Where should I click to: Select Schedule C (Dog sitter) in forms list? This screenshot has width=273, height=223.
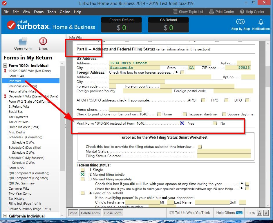(x=25, y=148)
